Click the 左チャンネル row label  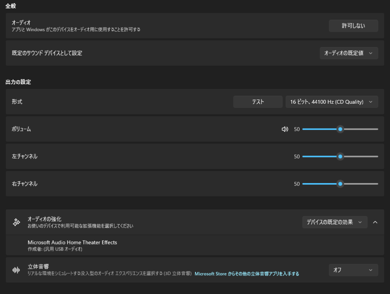pyautogui.click(x=25, y=157)
